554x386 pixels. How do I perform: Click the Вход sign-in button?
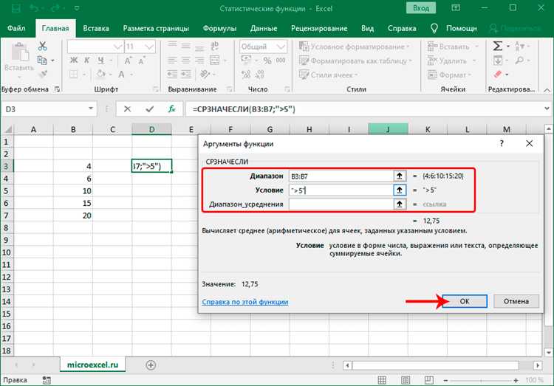pyautogui.click(x=421, y=8)
